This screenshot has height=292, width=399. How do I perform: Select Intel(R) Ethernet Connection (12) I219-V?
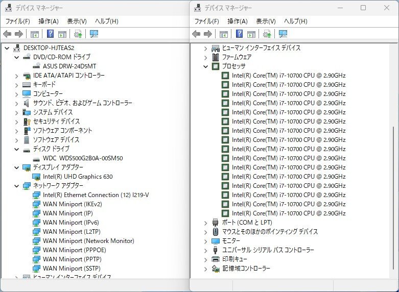(96, 195)
